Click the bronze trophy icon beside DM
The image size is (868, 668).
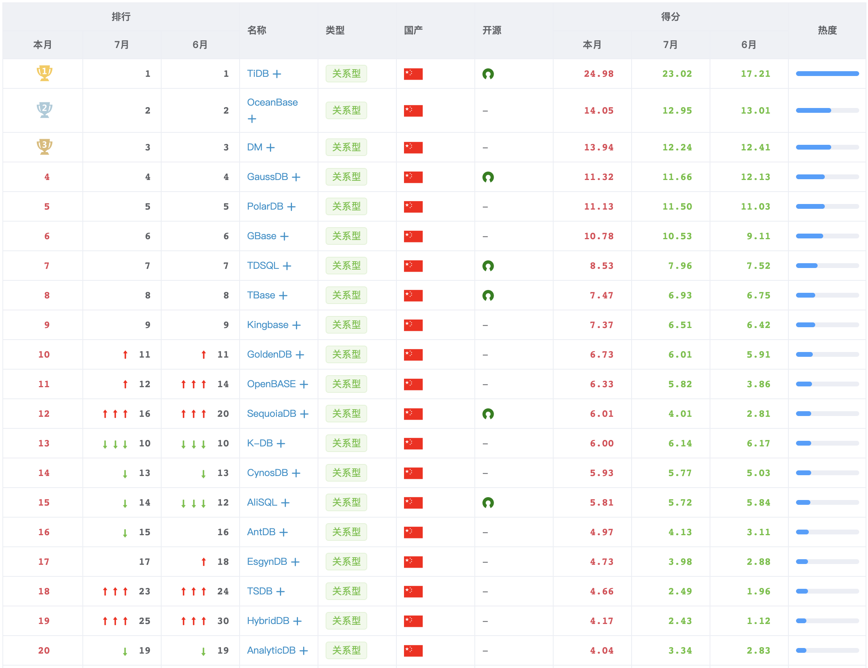(x=44, y=147)
